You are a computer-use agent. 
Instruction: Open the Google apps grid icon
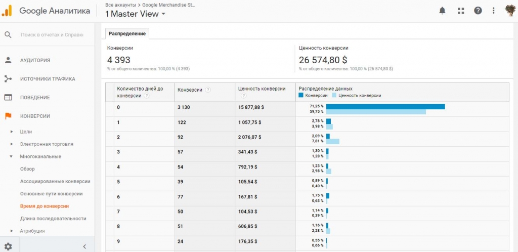460,11
